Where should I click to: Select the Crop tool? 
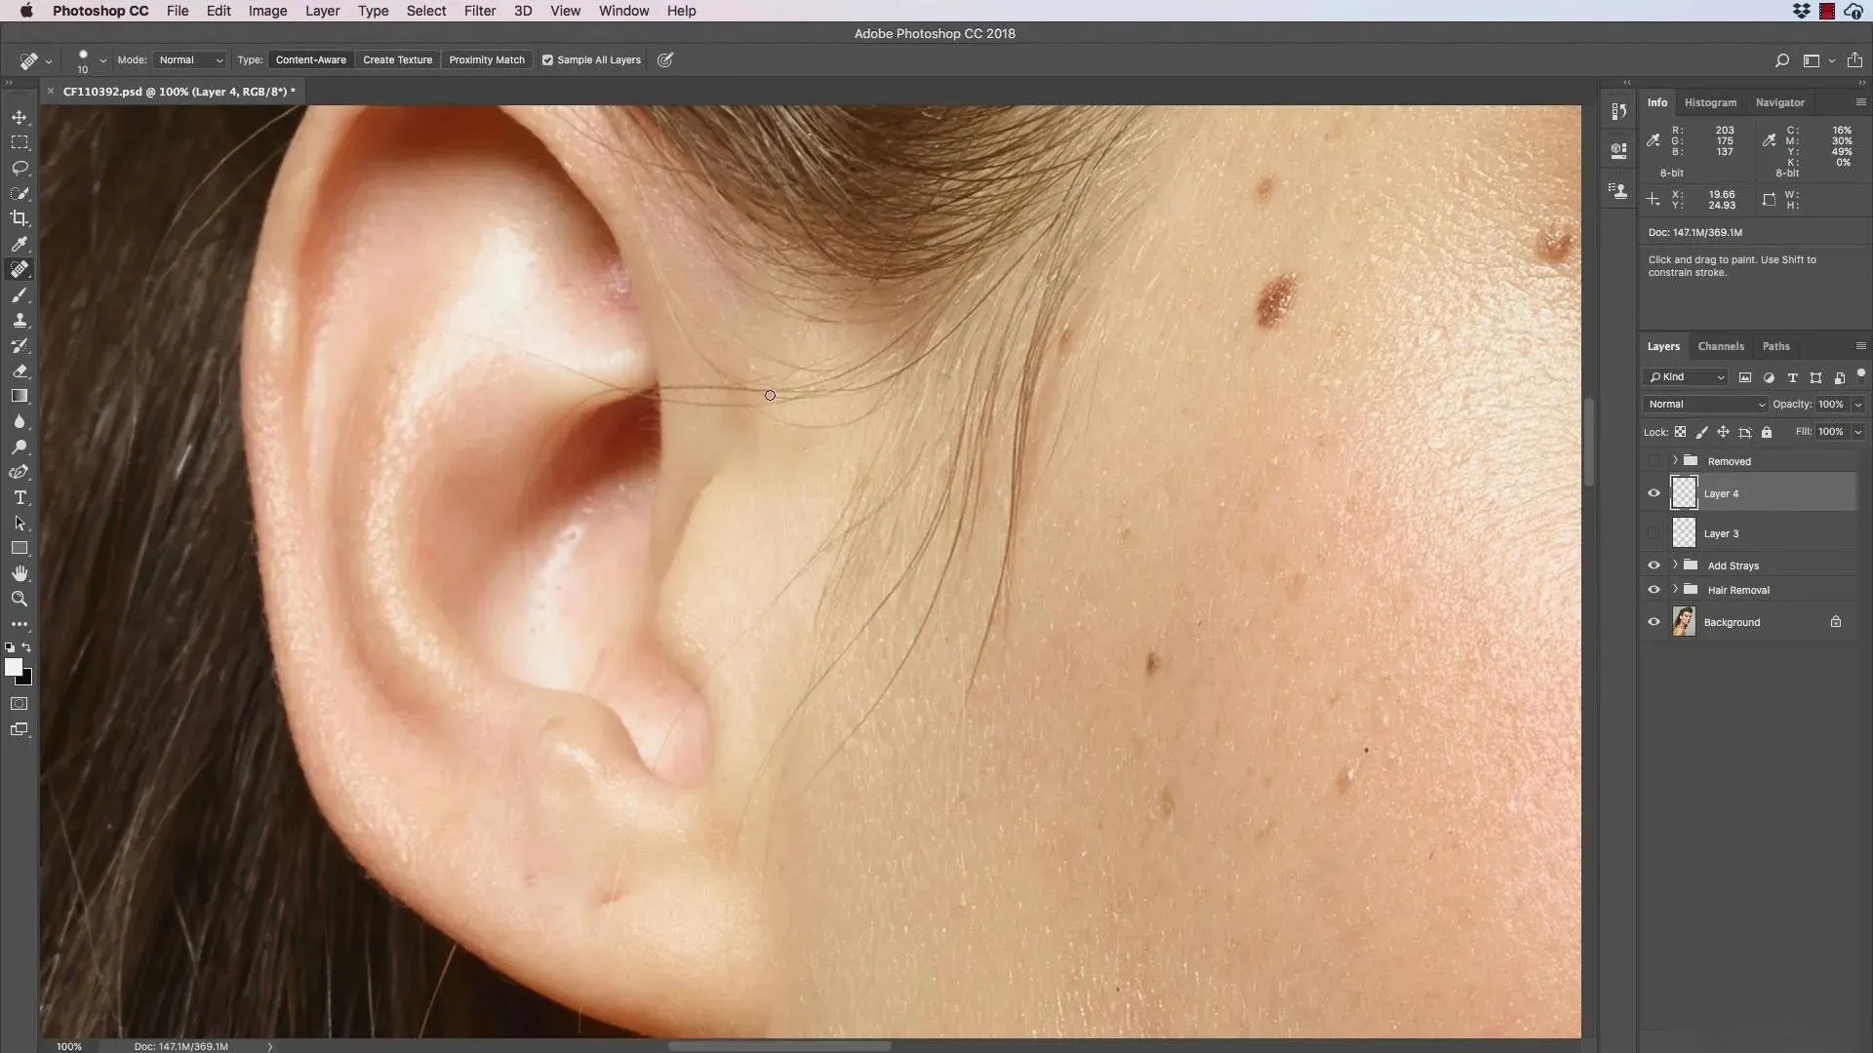point(20,218)
